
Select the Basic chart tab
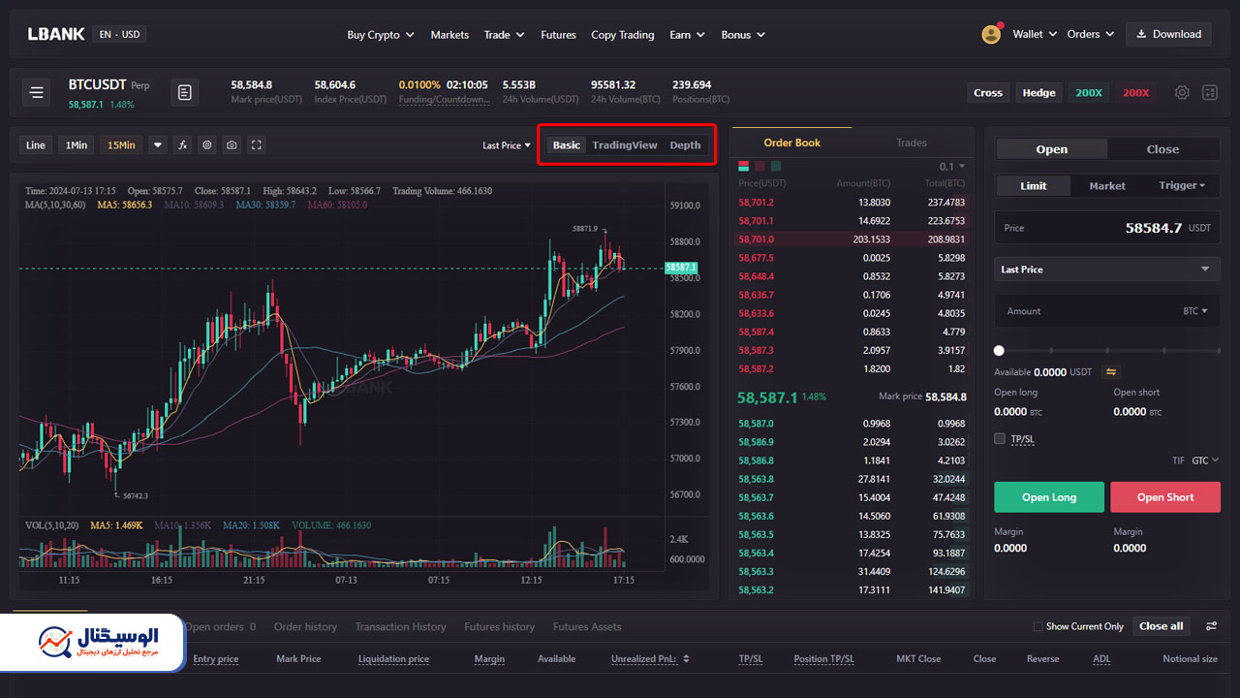(567, 145)
